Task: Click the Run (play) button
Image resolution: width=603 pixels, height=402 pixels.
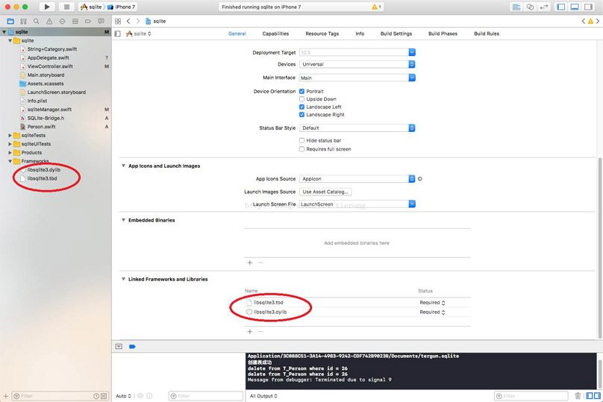Action: pos(47,7)
